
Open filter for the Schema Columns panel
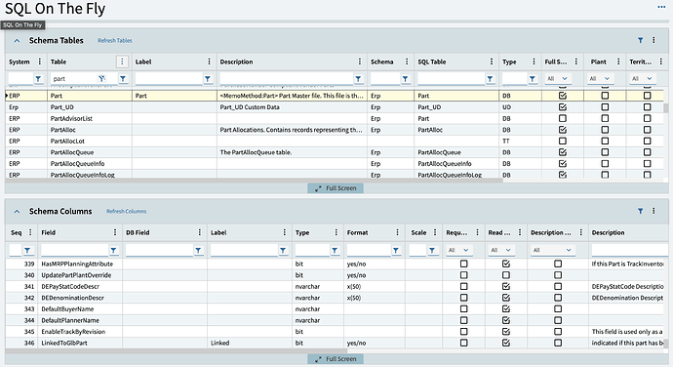641,211
